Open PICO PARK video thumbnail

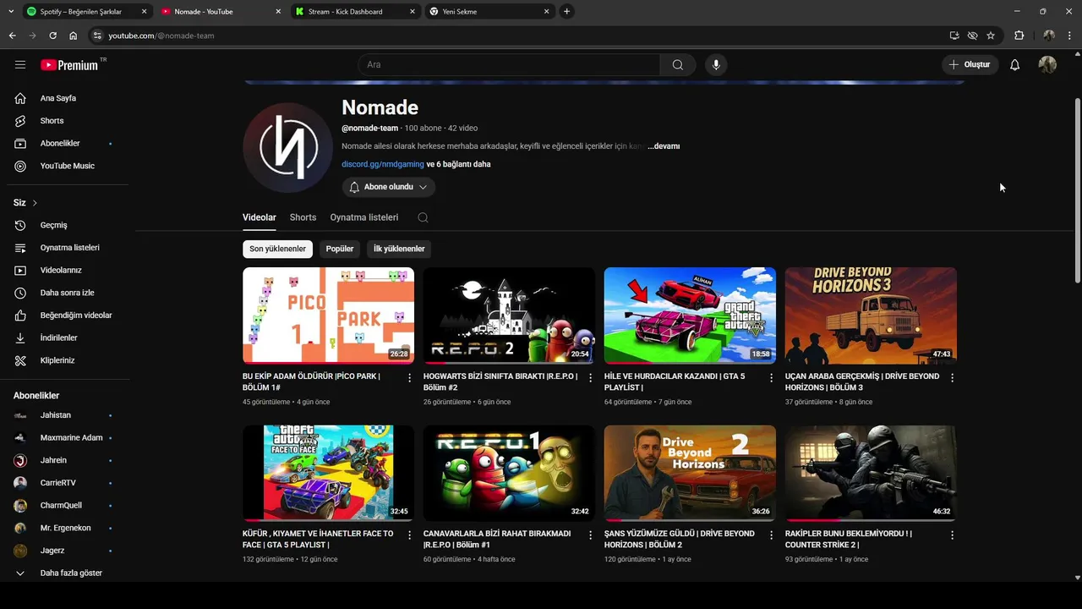point(328,315)
